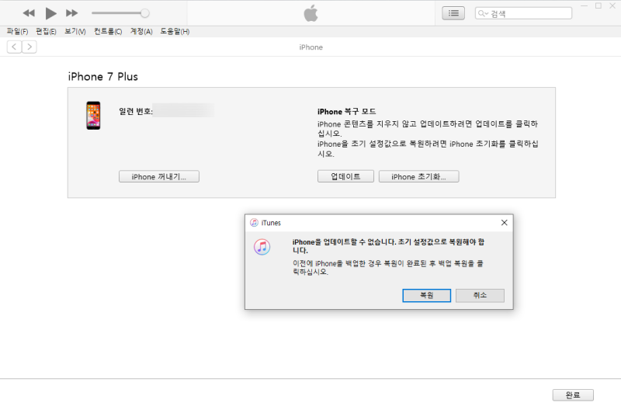Click the iPhone 7 Plus device image
The image size is (621, 410).
pos(93,115)
